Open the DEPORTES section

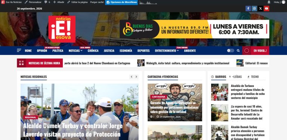tap(143, 51)
